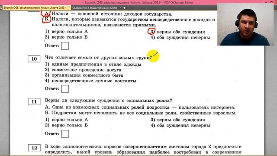Click option '4) непосредственные личные контакты'
This screenshot has height=156, width=277.
pyautogui.click(x=90, y=81)
